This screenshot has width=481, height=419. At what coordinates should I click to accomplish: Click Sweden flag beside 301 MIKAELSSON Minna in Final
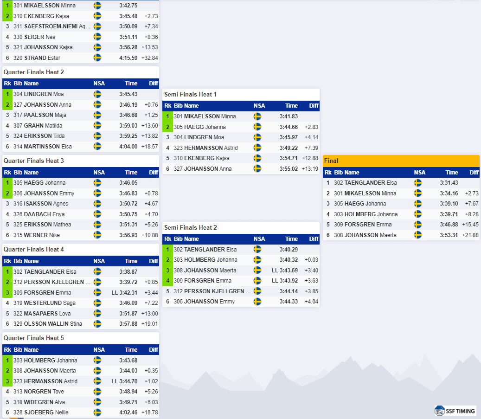pyautogui.click(x=417, y=193)
